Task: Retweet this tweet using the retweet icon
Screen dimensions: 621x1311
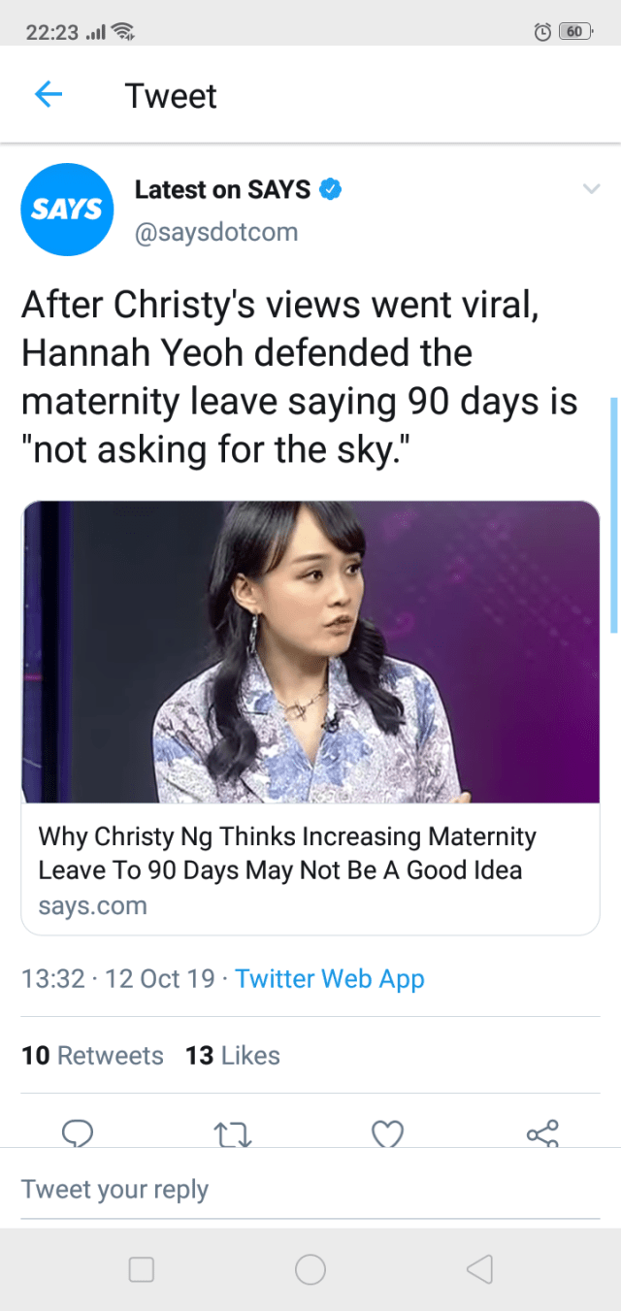Action: [x=232, y=1132]
